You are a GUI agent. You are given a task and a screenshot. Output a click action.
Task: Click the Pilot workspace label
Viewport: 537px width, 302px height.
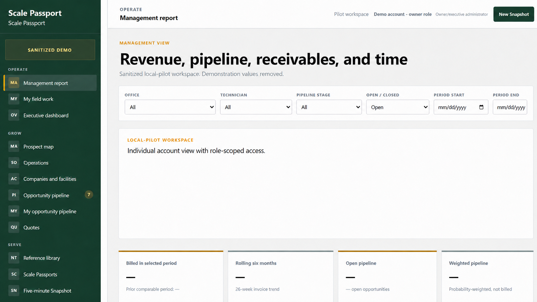coord(351,14)
